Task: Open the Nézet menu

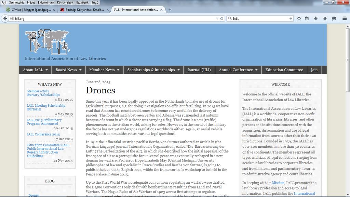Action: tap(31, 2)
